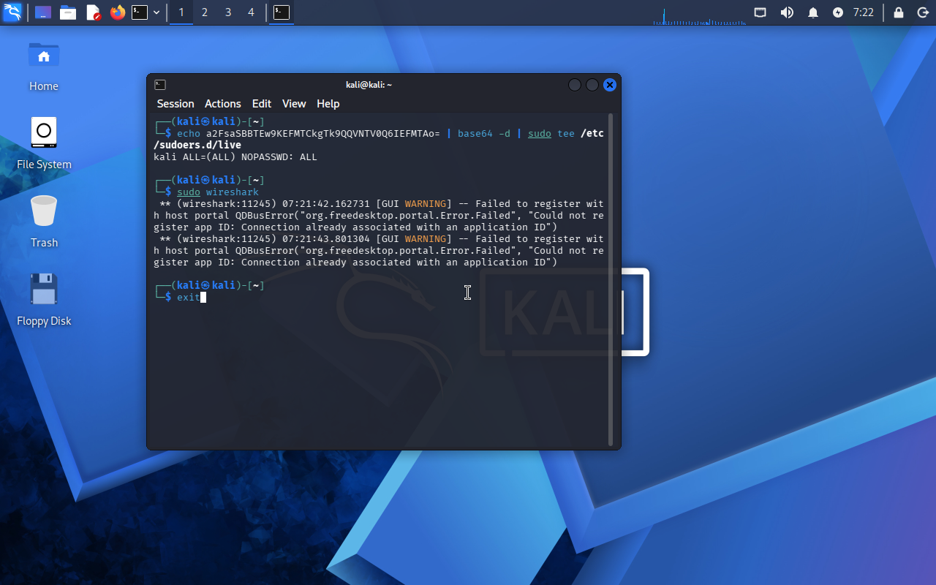The height and width of the screenshot is (585, 936).
Task: Click the 'exit' command at the prompt
Action: 188,298
